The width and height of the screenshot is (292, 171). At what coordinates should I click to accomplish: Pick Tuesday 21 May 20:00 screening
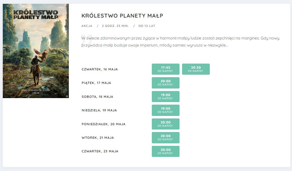coord(166,138)
